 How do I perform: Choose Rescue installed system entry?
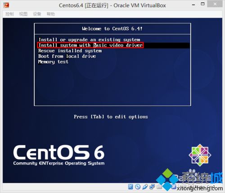70,51
